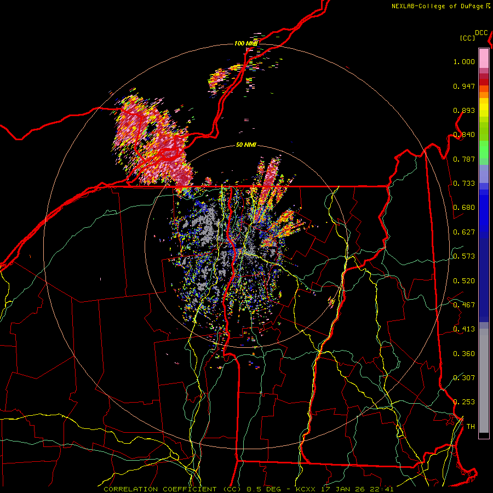The width and height of the screenshot is (493, 493).
Task: Select the 0.893 scale value
Action: tap(464, 110)
